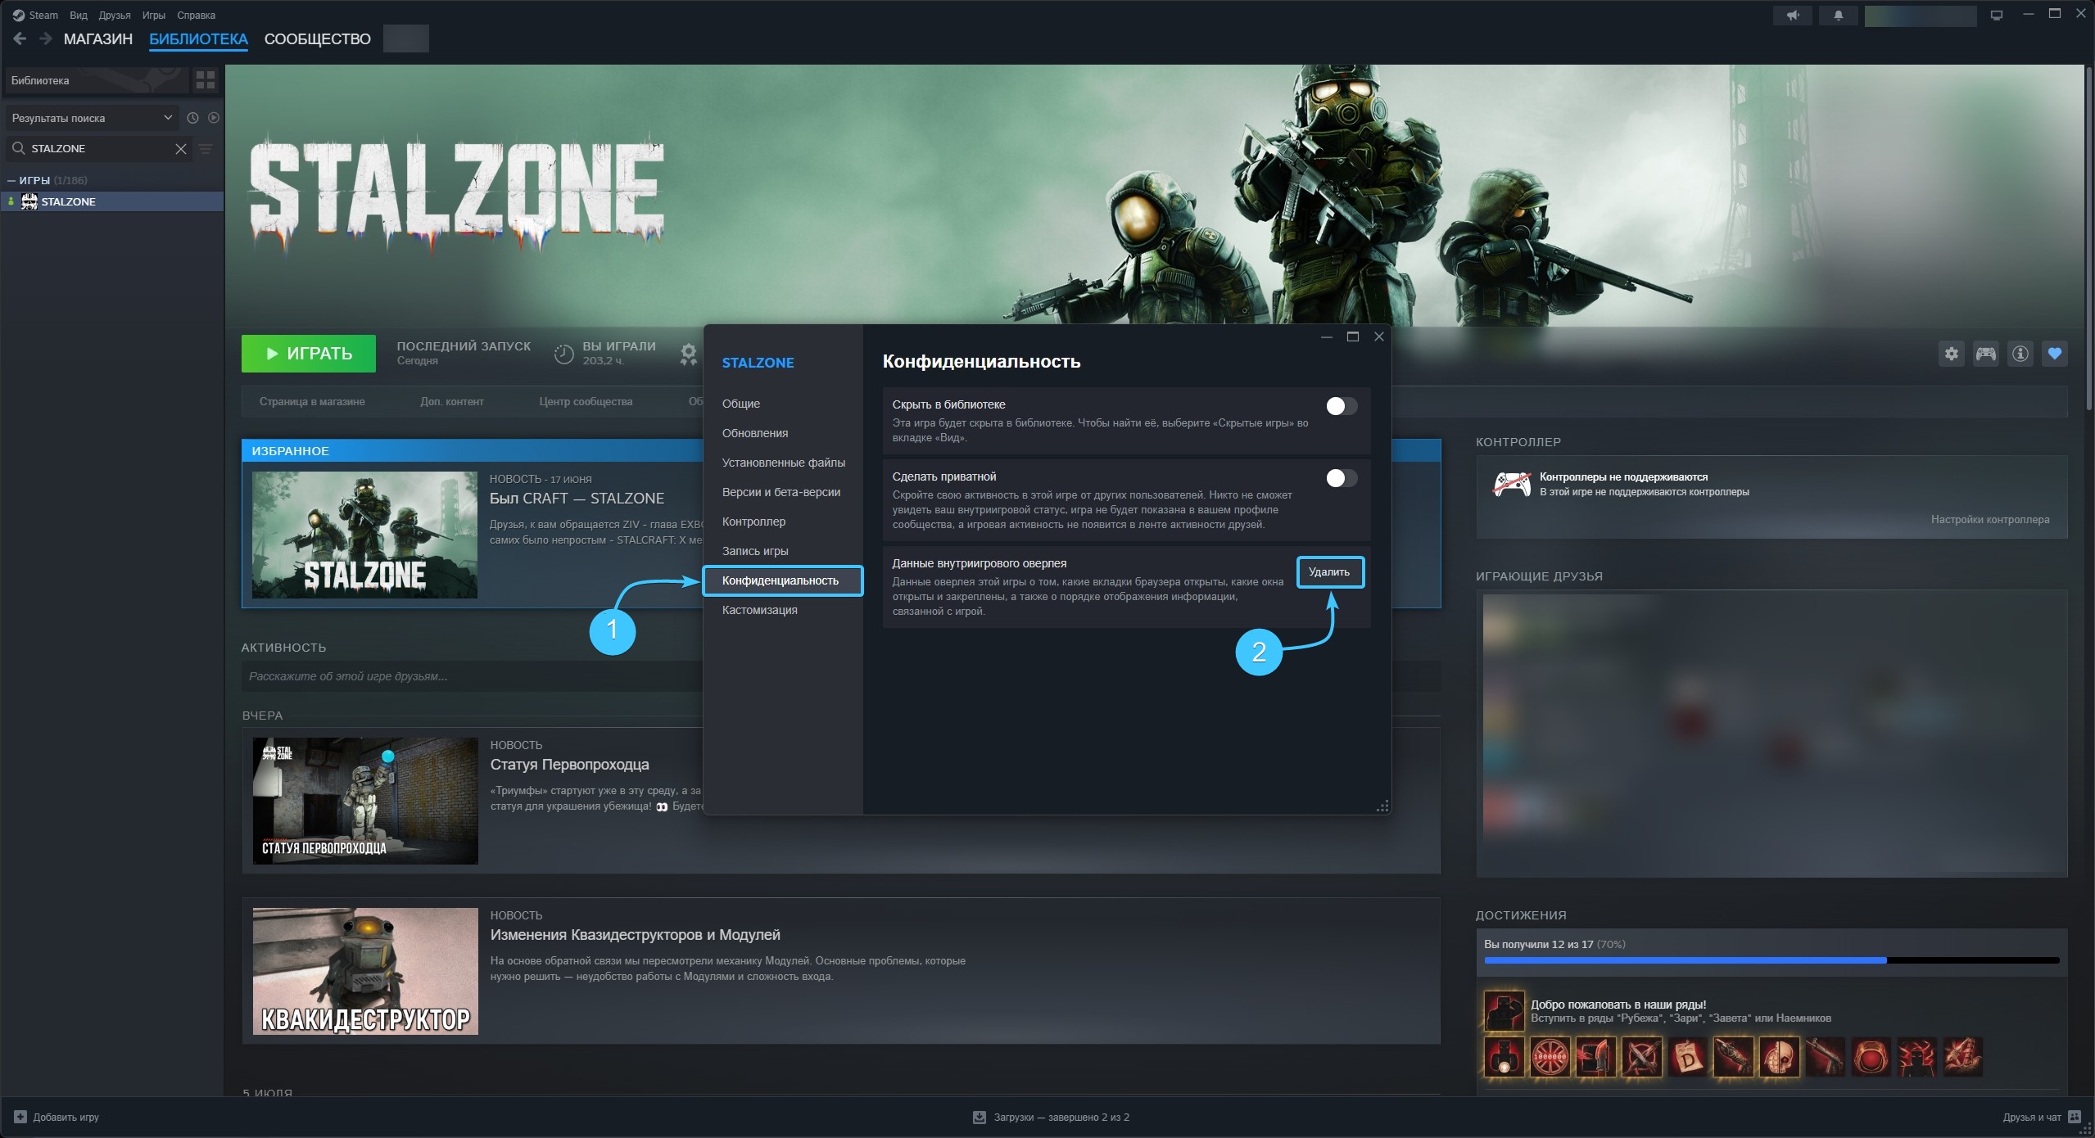2095x1138 pixels.
Task: Click 'Добавить игру' at bottom left
Action: click(x=57, y=1117)
